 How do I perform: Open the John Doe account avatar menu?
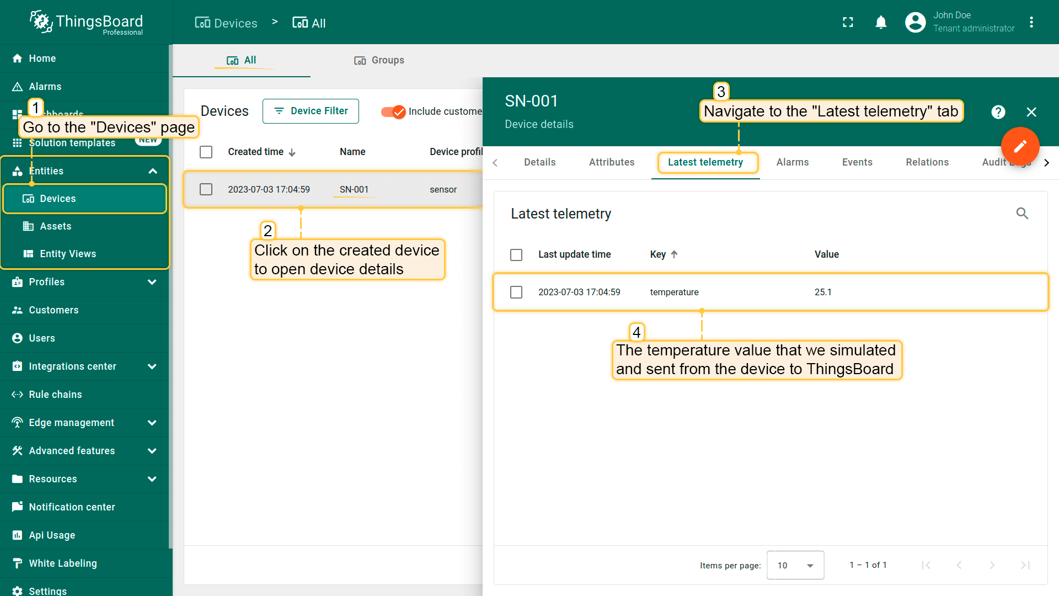[x=914, y=22]
